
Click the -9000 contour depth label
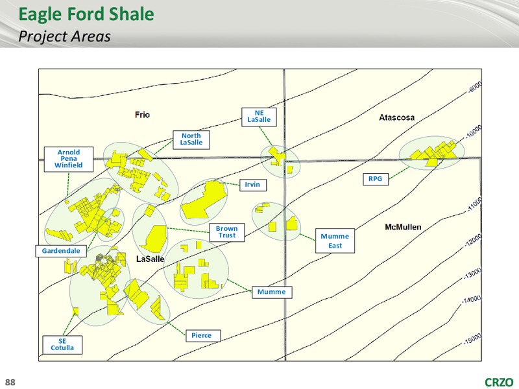(x=475, y=87)
